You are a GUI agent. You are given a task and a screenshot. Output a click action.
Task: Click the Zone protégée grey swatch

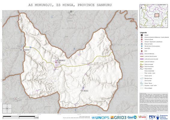(141, 88)
